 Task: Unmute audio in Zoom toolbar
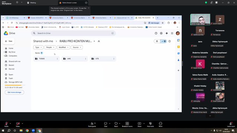coord(6,124)
